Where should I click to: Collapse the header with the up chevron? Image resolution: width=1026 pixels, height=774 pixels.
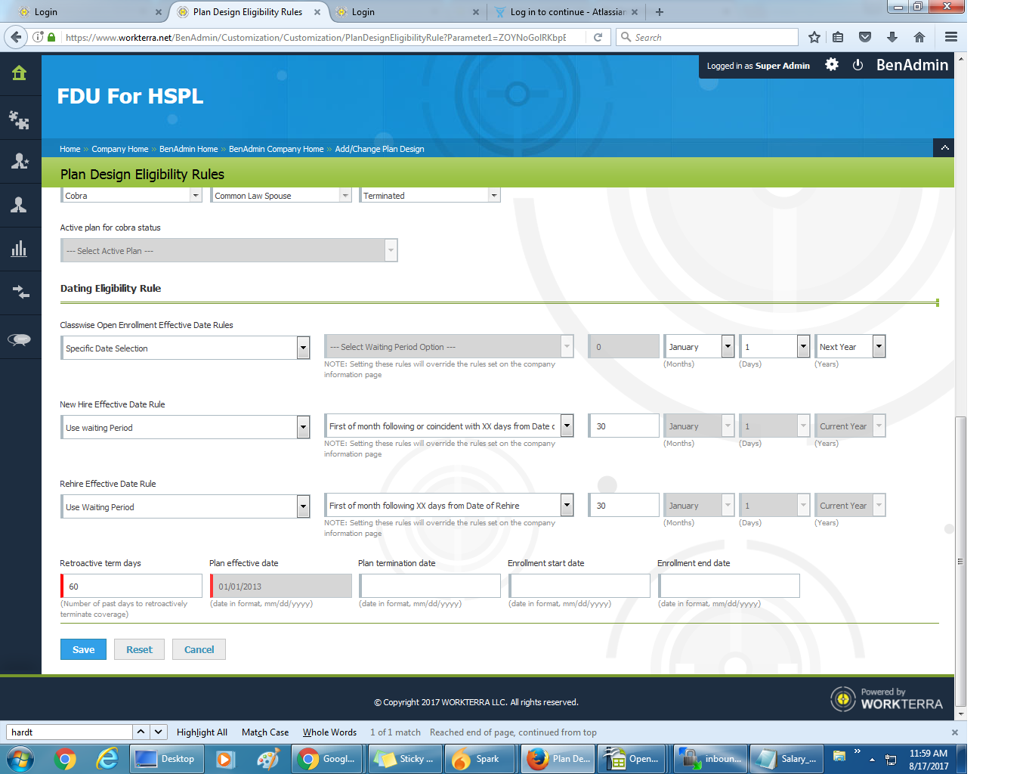coord(944,148)
